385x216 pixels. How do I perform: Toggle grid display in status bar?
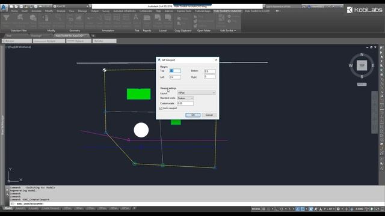coord(263,209)
